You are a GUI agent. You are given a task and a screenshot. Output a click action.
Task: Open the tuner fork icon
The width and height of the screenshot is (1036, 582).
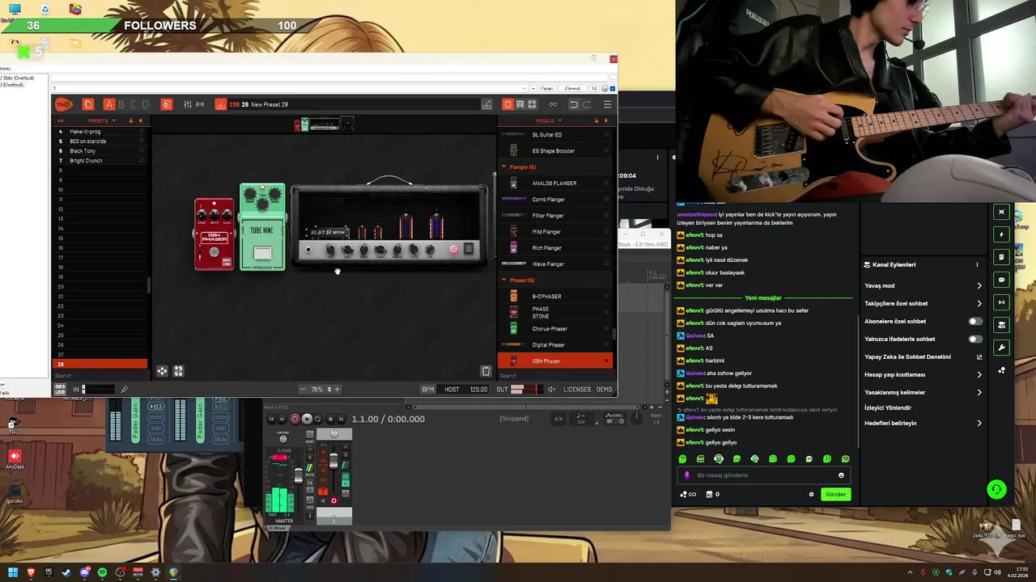(x=125, y=390)
